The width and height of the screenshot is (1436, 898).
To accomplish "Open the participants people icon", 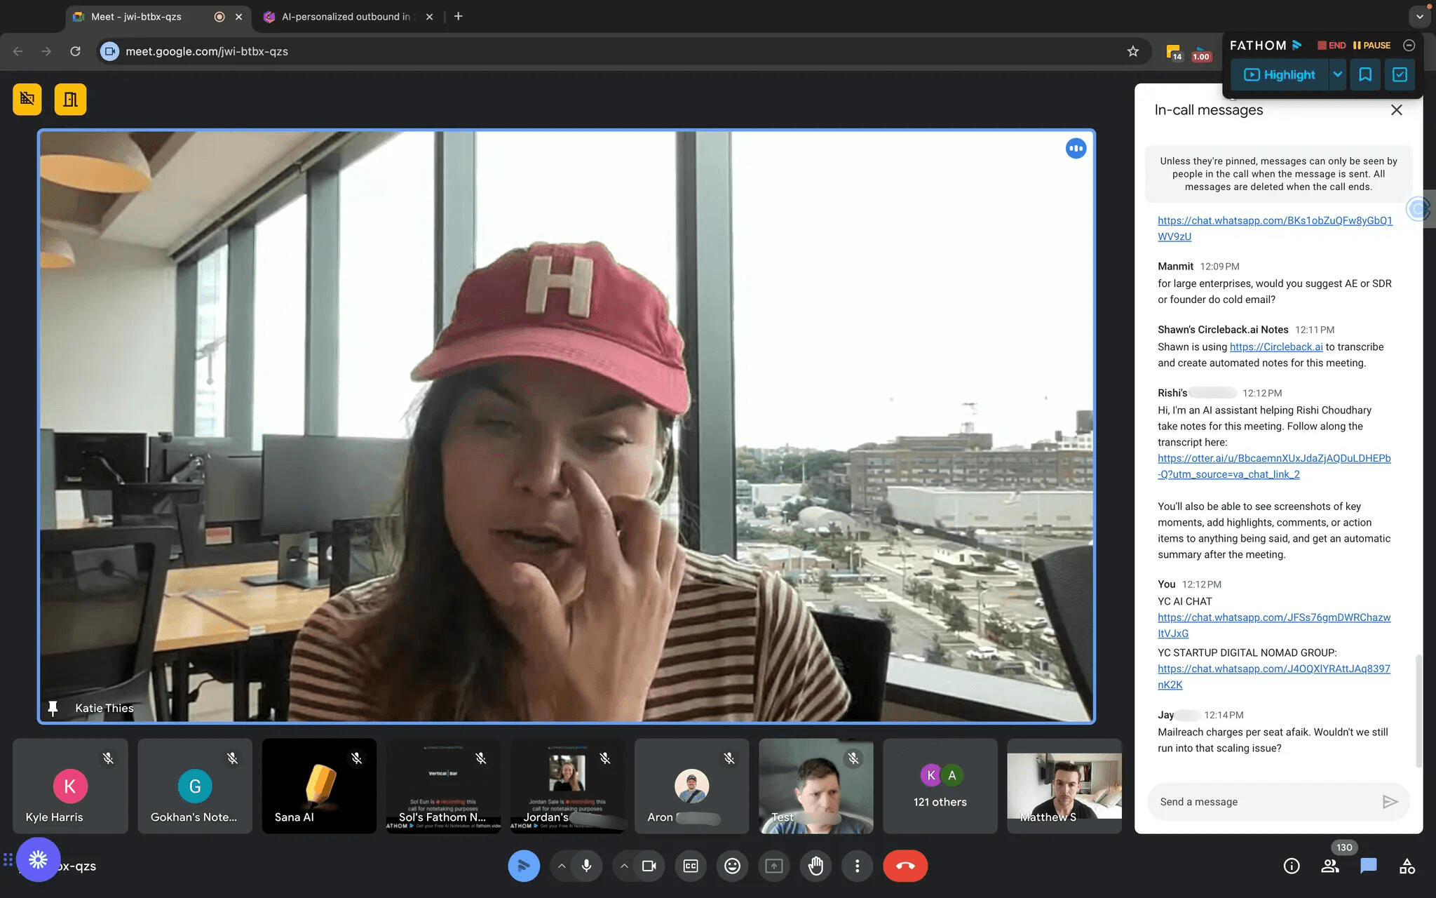I will [x=1329, y=866].
